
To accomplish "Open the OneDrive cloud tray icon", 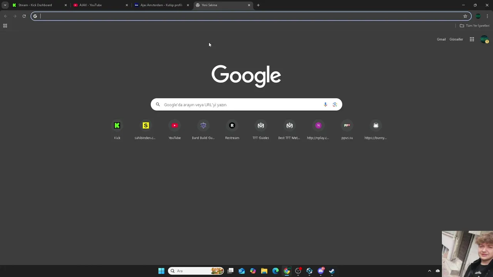I will 438,271.
